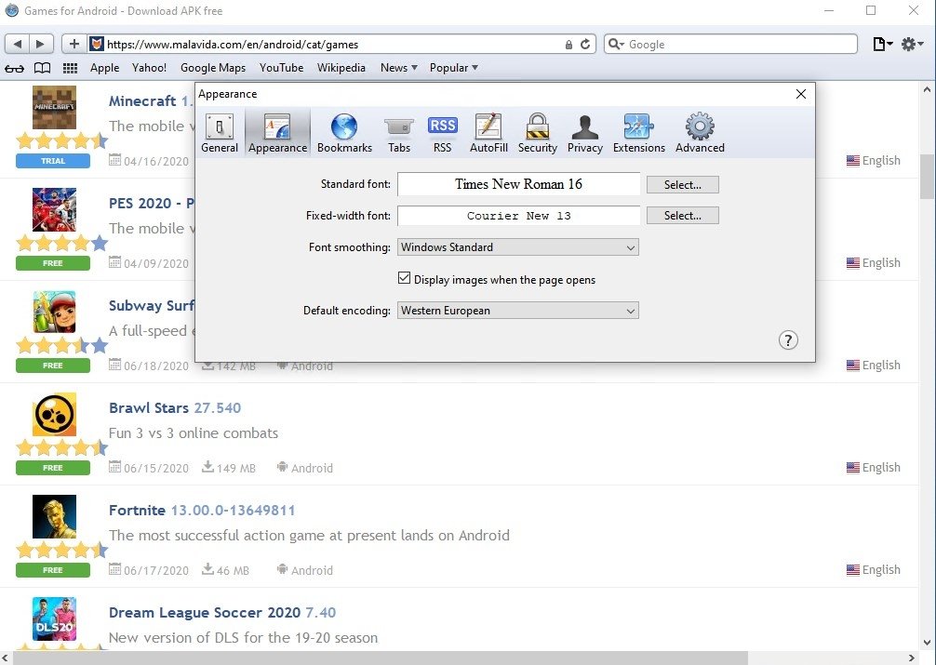Open the Dream League Soccer 2020 link

pyautogui.click(x=204, y=613)
